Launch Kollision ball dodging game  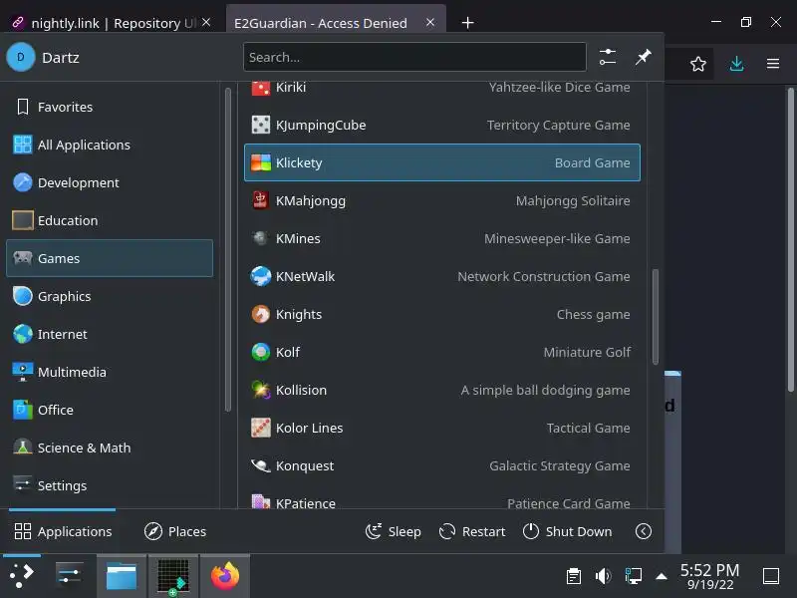441,390
